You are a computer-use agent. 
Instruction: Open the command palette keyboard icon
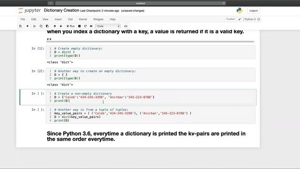126,26
